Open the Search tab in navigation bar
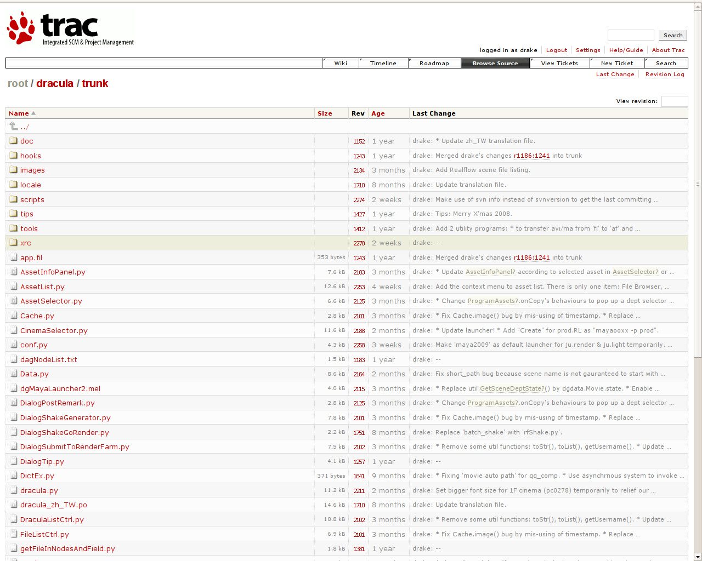This screenshot has width=702, height=561. [666, 63]
